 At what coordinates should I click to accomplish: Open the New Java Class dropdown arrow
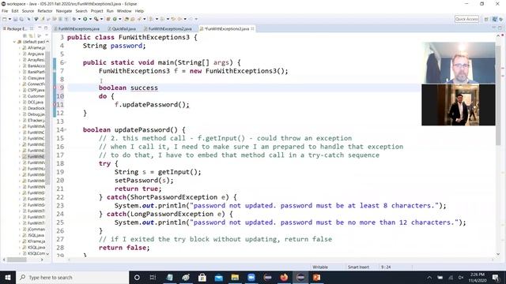coord(119,19)
